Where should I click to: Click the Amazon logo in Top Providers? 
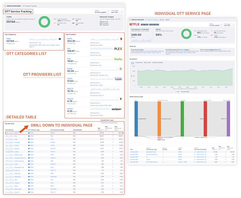coord(121,99)
